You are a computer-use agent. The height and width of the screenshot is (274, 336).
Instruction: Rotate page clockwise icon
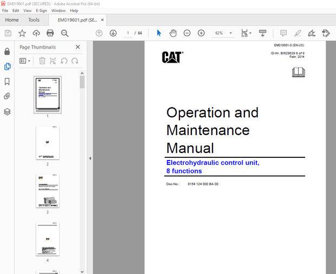coord(75,61)
